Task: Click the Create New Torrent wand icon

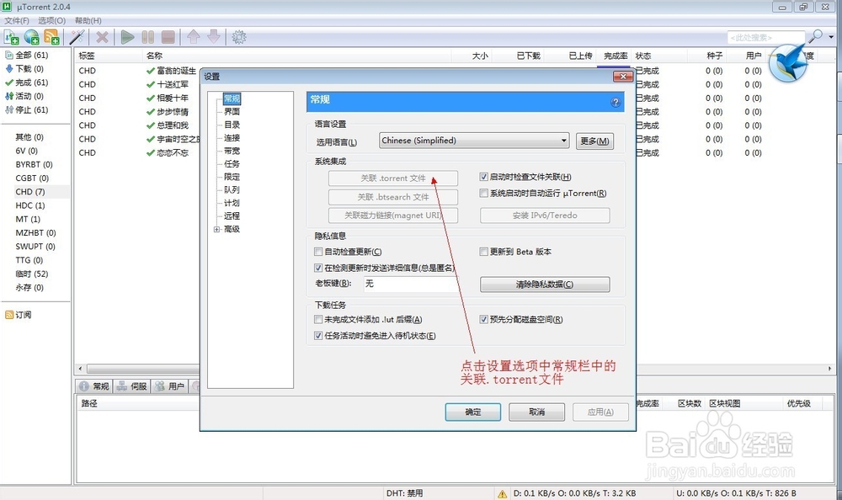Action: pos(77,37)
